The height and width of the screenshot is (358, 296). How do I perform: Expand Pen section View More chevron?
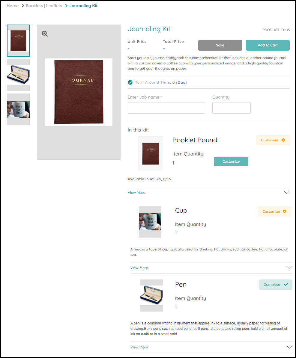[x=289, y=347]
